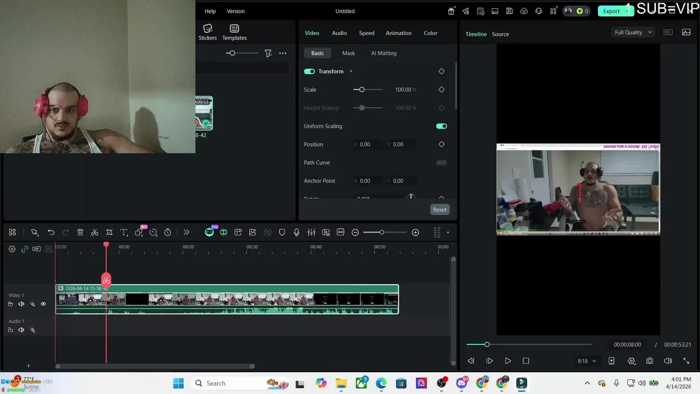The width and height of the screenshot is (700, 394).
Task: Adjust the Scale slider handle
Action: (361, 89)
